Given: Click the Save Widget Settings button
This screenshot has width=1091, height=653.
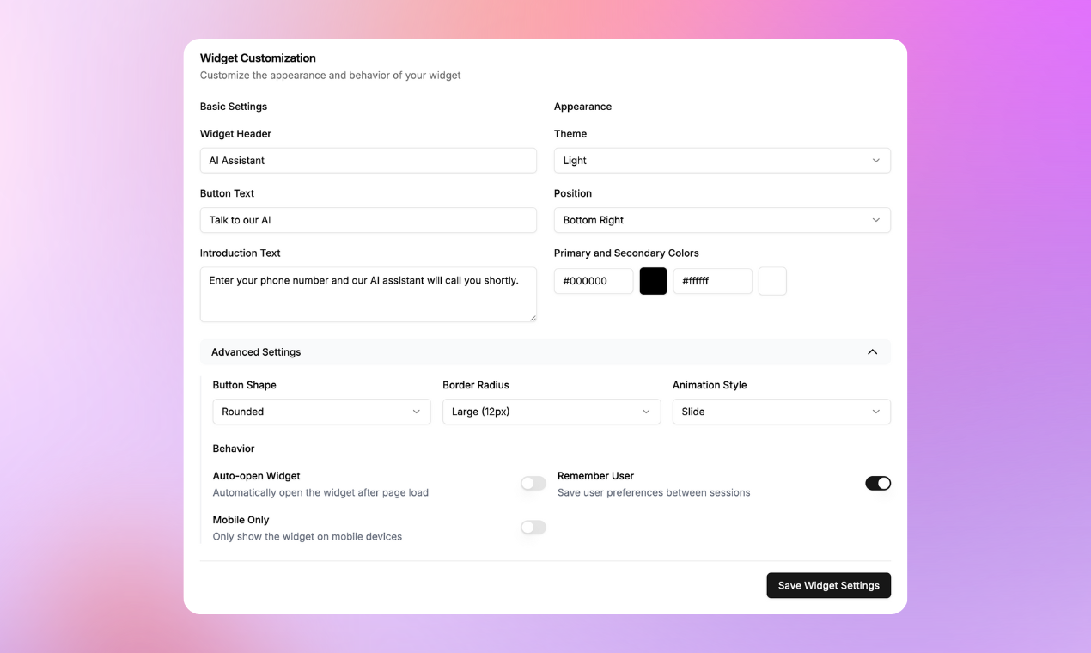Looking at the screenshot, I should coord(828,585).
